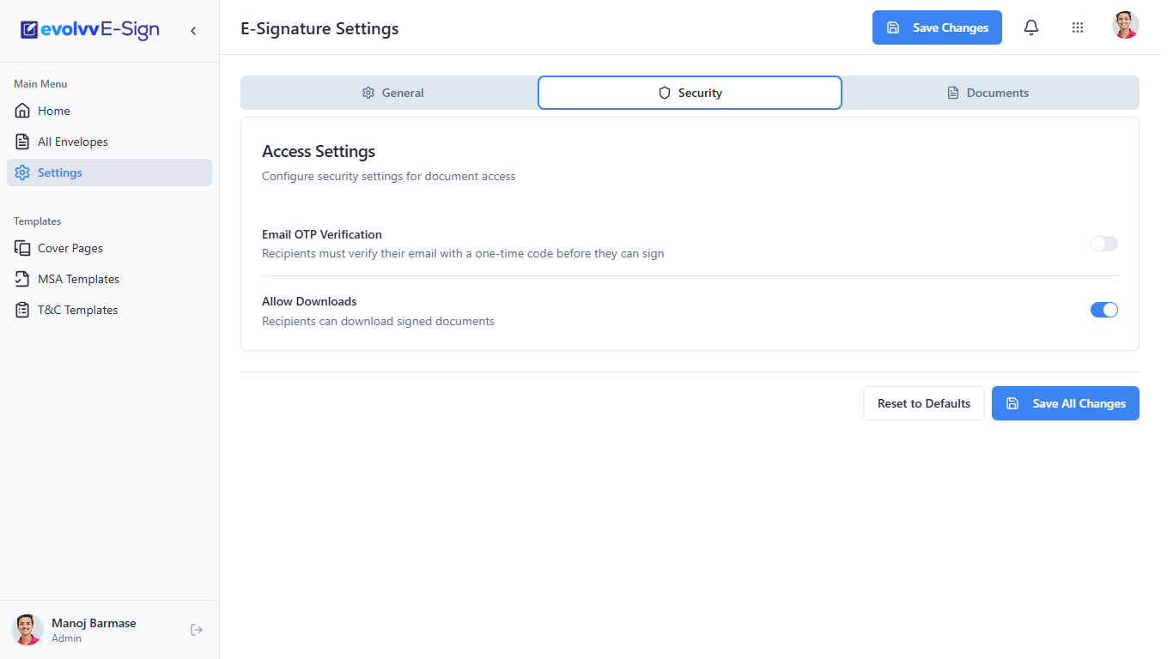Click the logout icon next to Manoj Barmase
The width and height of the screenshot is (1173, 659).
coord(197,630)
